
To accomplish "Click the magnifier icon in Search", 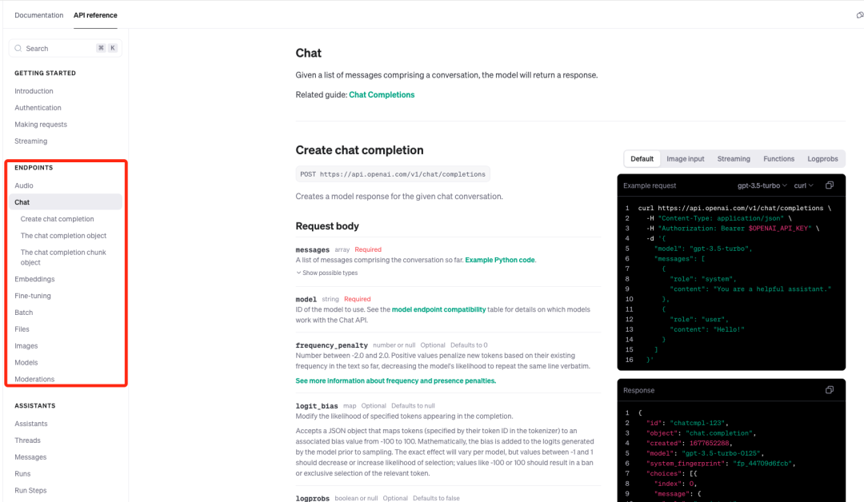I will point(19,49).
